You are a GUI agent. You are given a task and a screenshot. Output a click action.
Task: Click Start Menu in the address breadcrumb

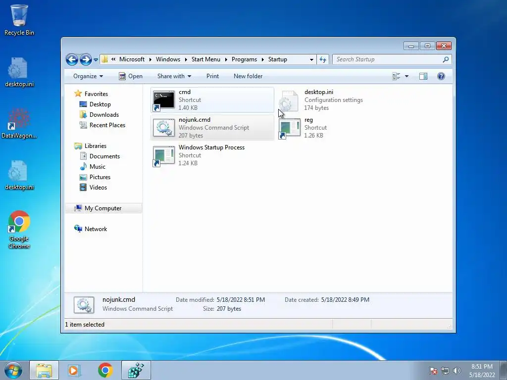click(205, 59)
